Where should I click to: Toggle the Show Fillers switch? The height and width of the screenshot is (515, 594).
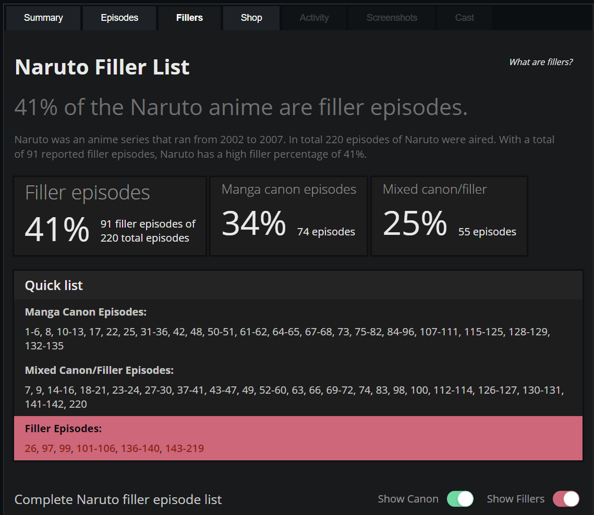point(566,499)
